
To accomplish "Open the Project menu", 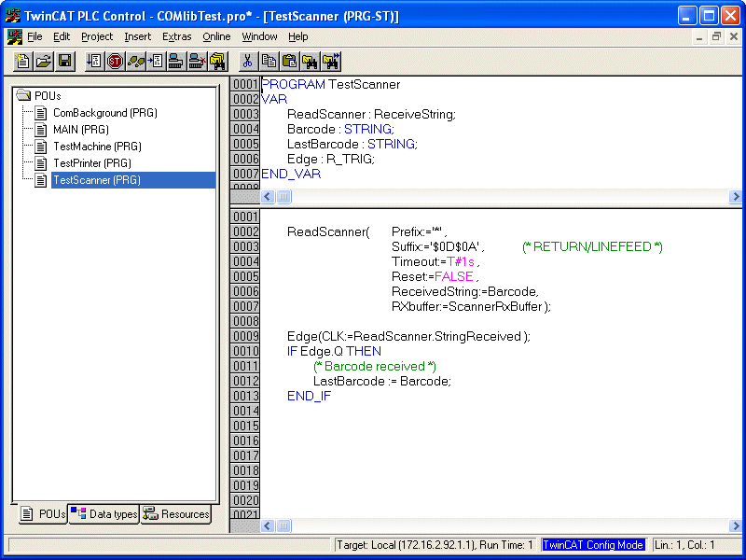I will (x=97, y=36).
